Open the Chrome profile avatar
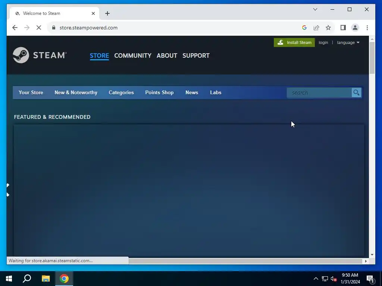Image resolution: width=382 pixels, height=286 pixels. [355, 28]
